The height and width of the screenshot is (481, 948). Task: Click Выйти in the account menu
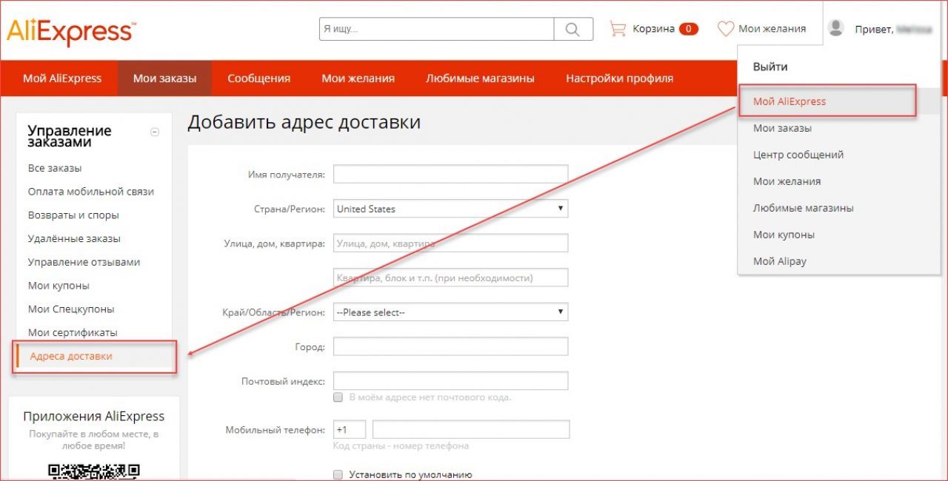coord(770,67)
